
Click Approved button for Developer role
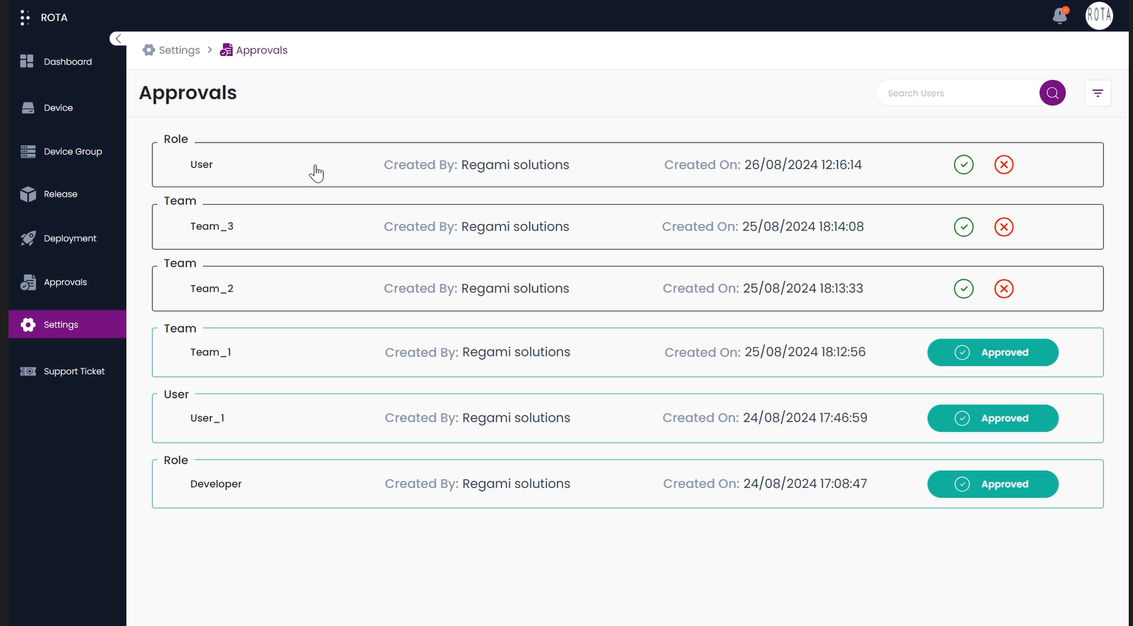click(x=993, y=484)
